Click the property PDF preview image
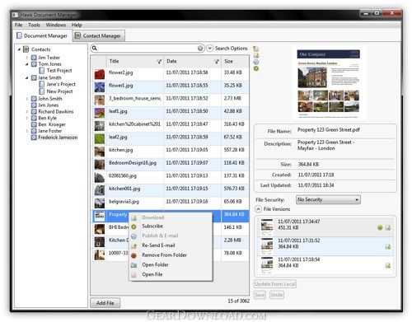412x322 pixels. tap(329, 84)
